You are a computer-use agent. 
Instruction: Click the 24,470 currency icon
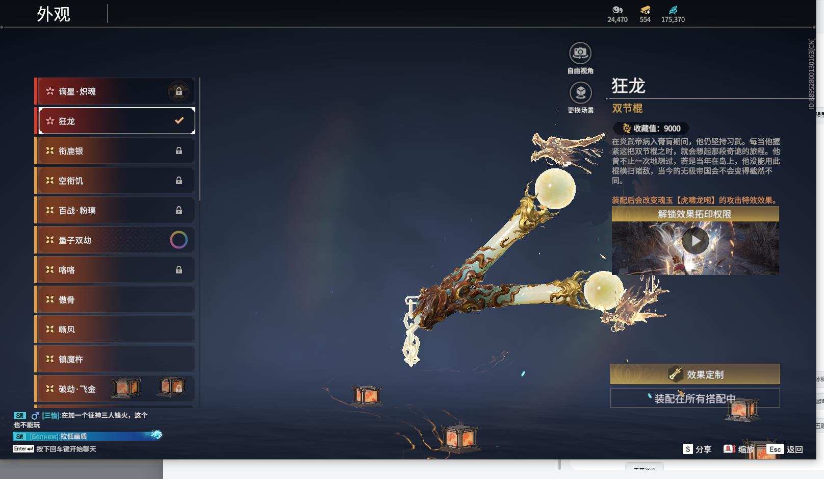click(617, 10)
